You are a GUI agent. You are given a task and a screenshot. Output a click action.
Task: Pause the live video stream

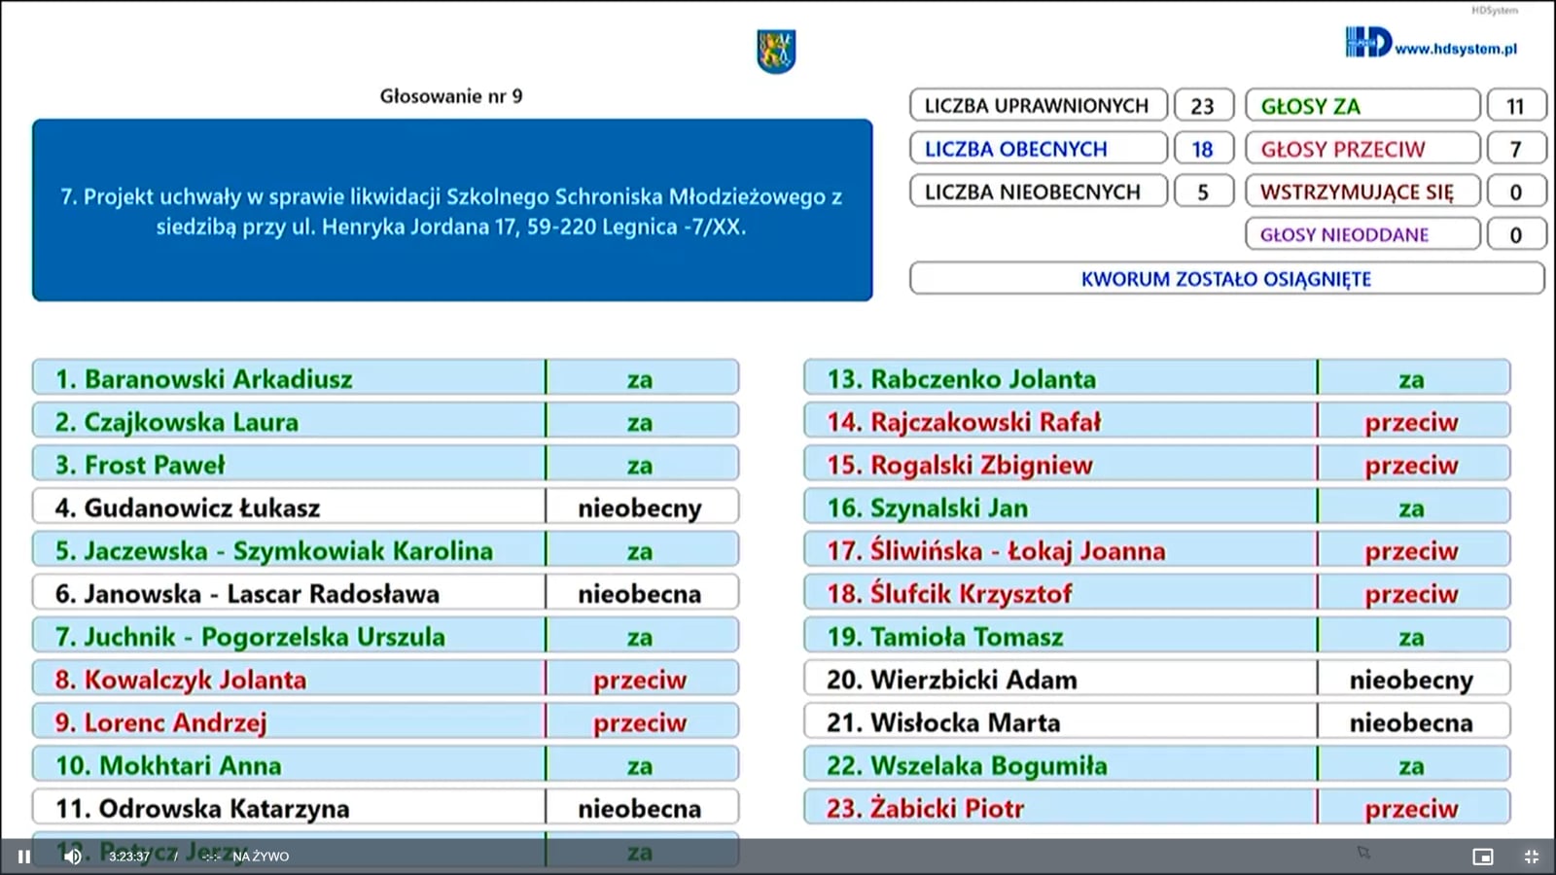24,857
